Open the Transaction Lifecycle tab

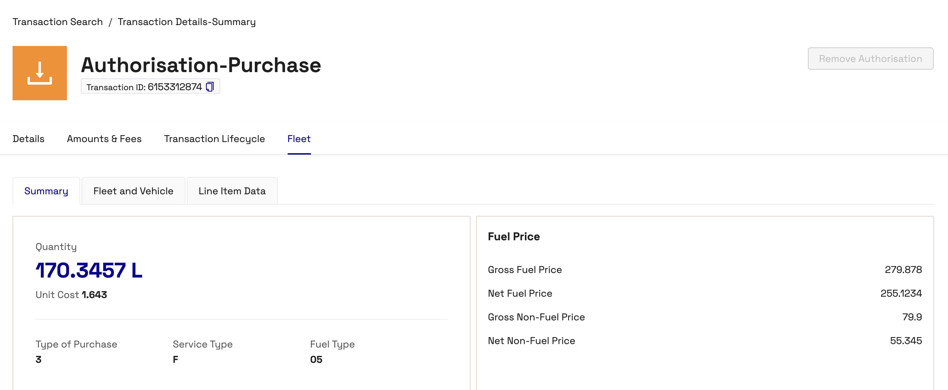[x=214, y=139]
